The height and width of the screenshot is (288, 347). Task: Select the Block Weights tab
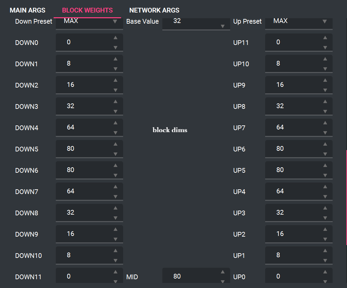click(87, 10)
